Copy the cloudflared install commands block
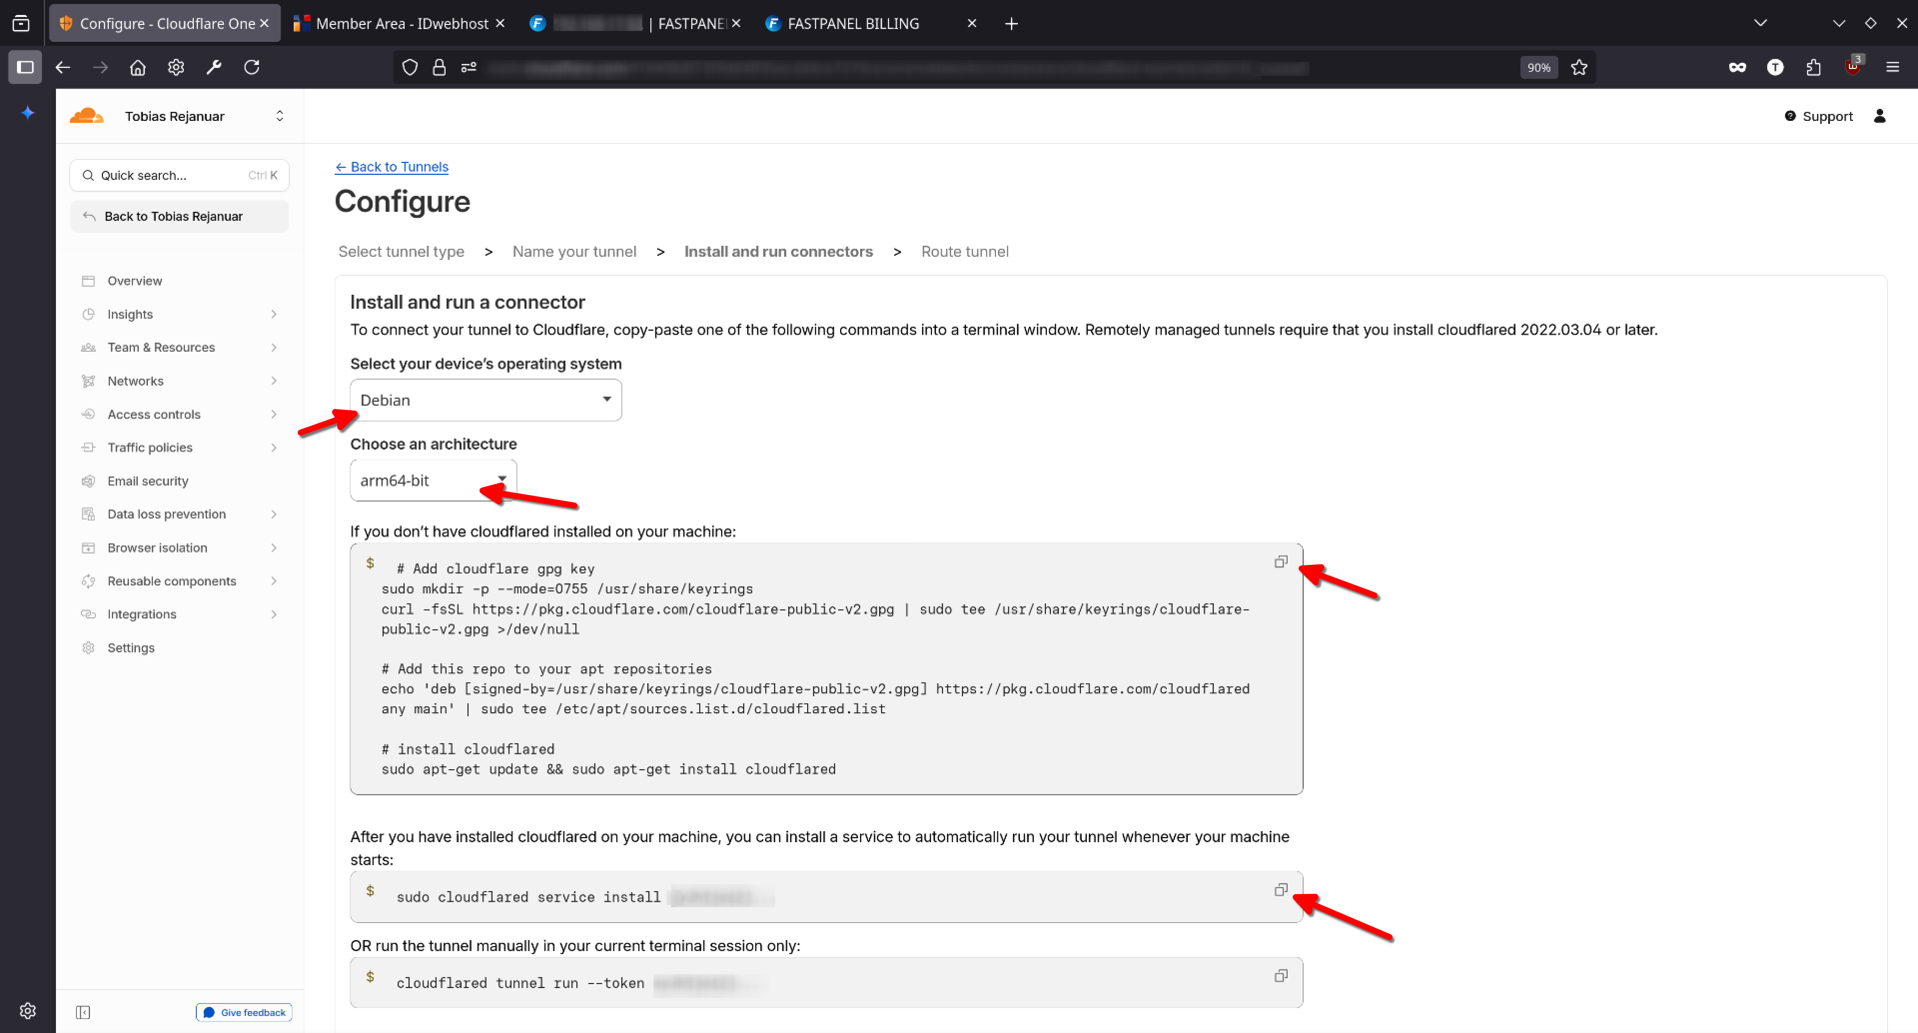This screenshot has width=1918, height=1033. point(1281,561)
